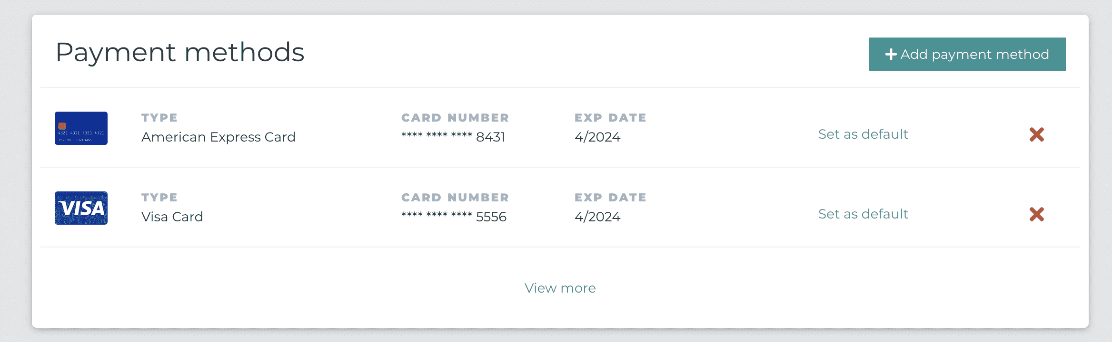1112x342 pixels.
Task: Click CARD NUMBER label in American Express row
Action: point(455,117)
